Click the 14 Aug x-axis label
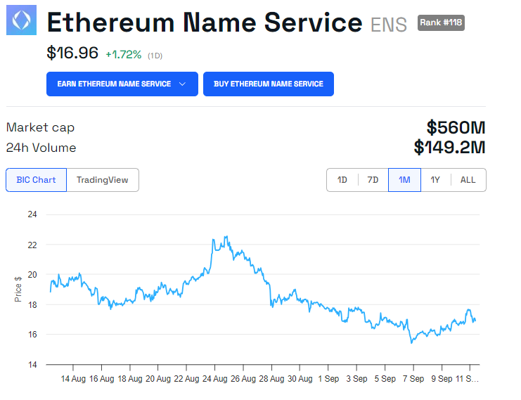521x400 pixels. click(x=73, y=378)
